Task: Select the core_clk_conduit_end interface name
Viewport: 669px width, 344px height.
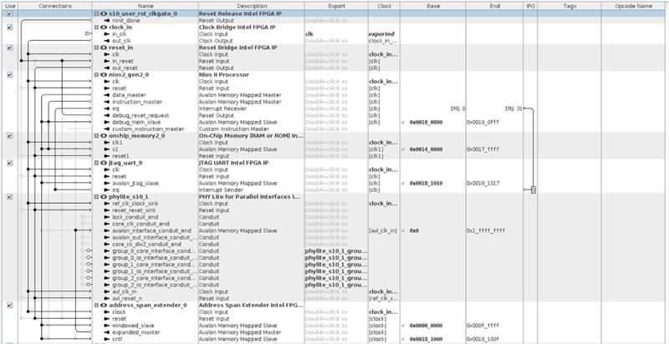Action: coord(140,224)
